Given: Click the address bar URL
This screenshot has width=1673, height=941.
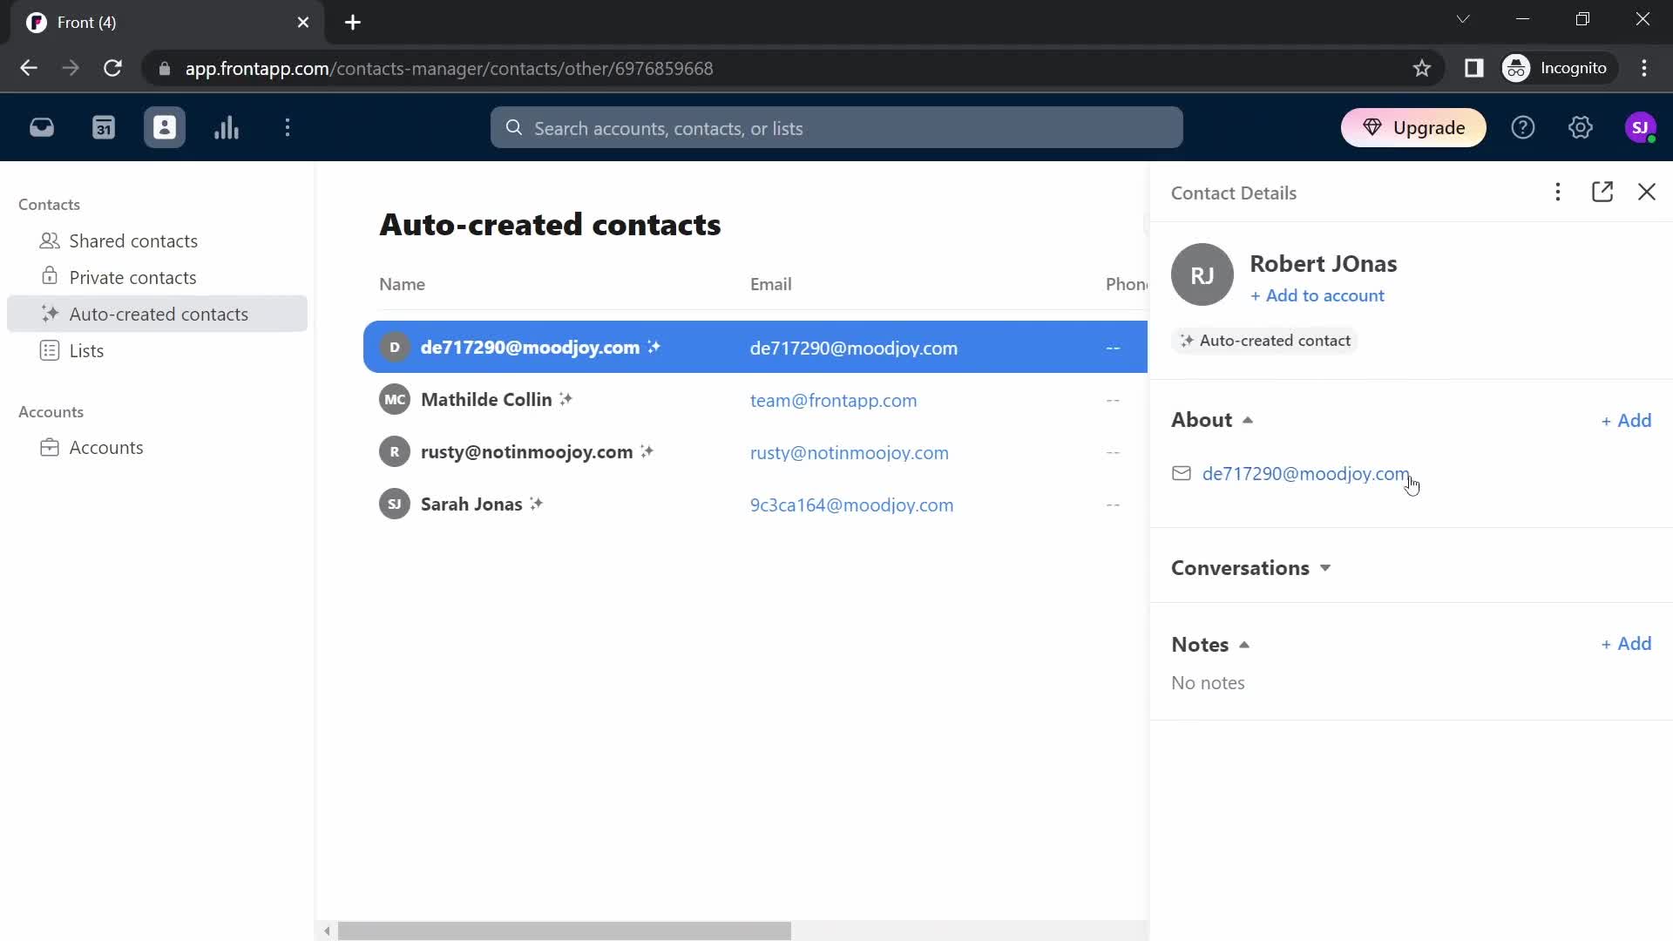Looking at the screenshot, I should (x=449, y=68).
